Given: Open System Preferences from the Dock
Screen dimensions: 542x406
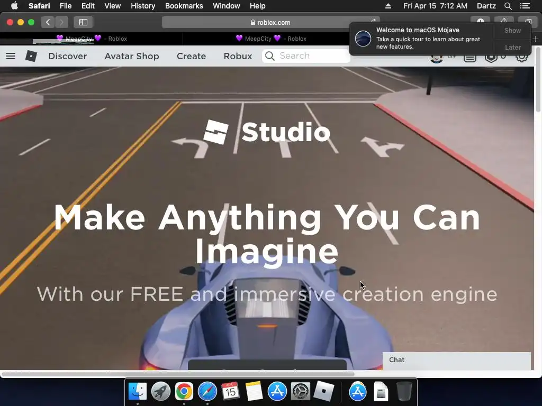Looking at the screenshot, I should [301, 391].
